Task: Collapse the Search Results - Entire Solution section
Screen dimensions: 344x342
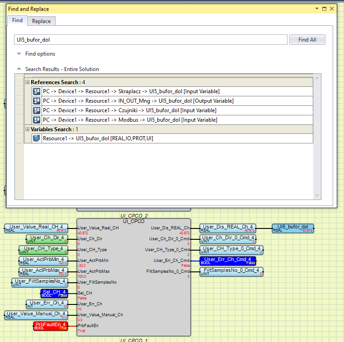Action: pyautogui.click(x=19, y=69)
